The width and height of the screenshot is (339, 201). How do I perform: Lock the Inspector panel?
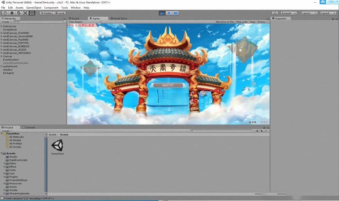coord(333,19)
